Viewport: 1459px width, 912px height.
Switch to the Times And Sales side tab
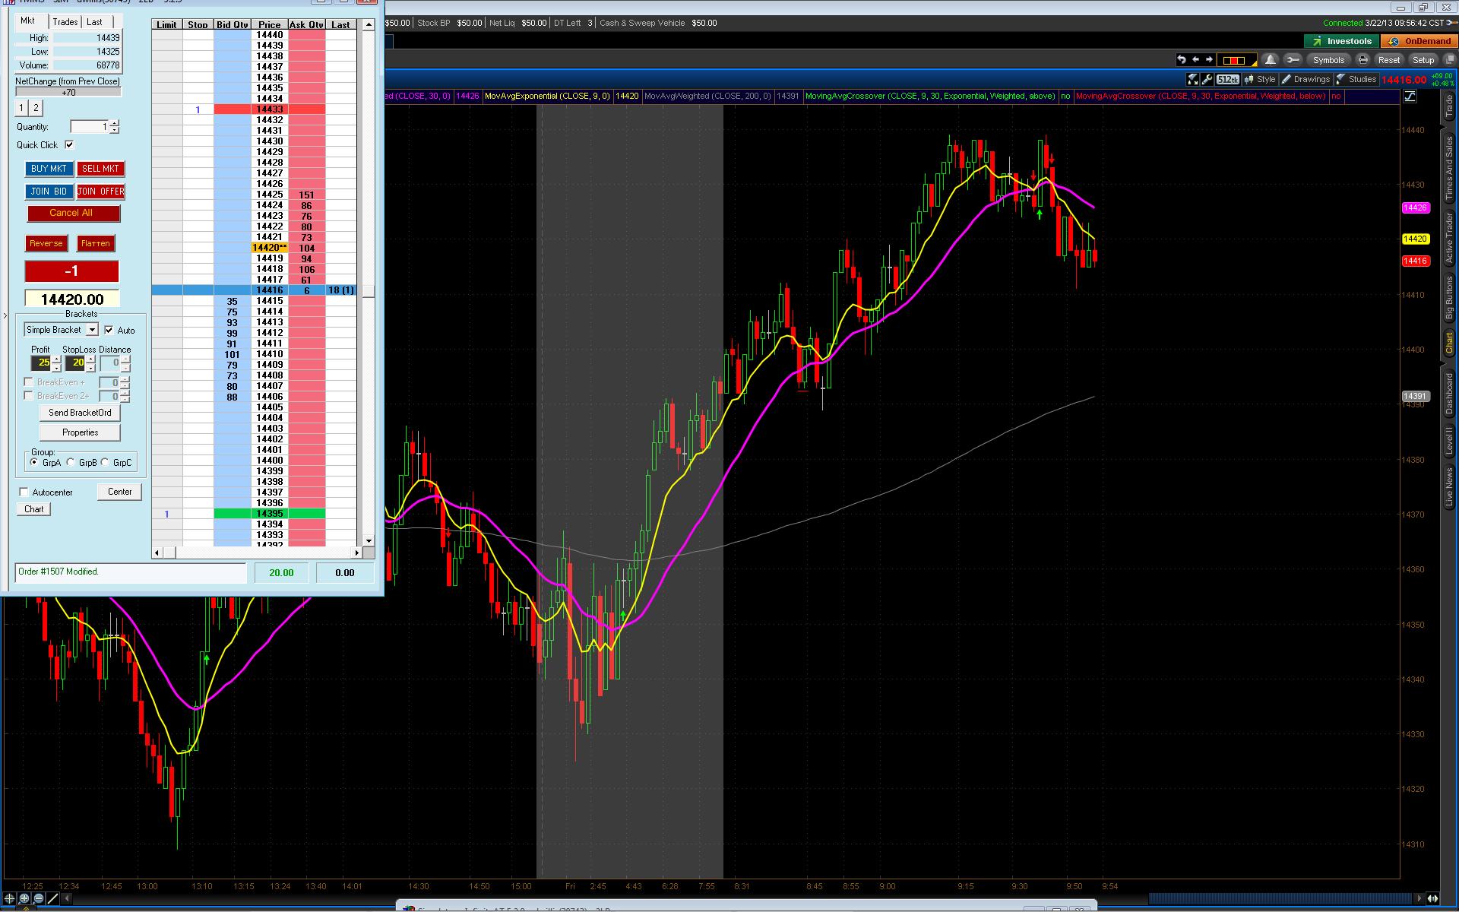(x=1449, y=167)
